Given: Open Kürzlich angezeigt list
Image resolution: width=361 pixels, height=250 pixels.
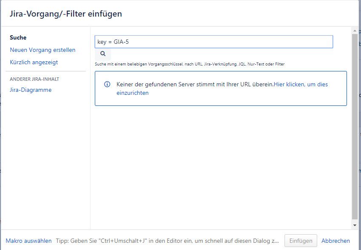Looking at the screenshot, I should pyautogui.click(x=34, y=62).
